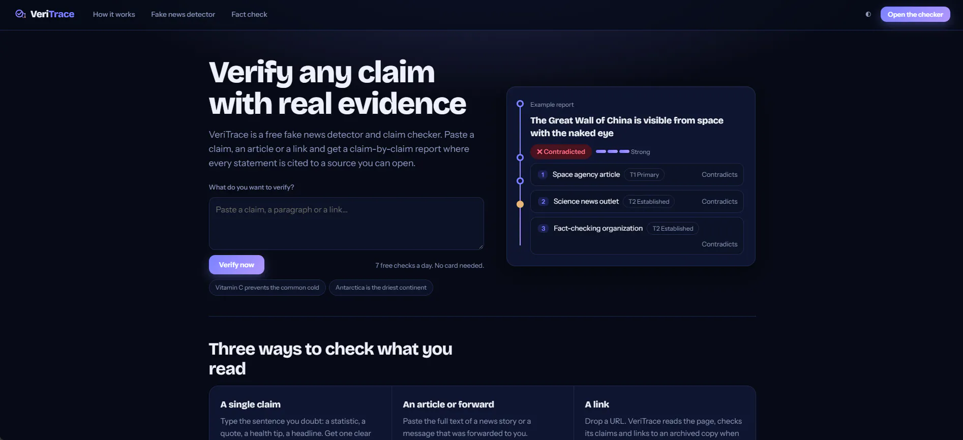963x440 pixels.
Task: Click the red Contradicted verdict badge
Action: [561, 151]
